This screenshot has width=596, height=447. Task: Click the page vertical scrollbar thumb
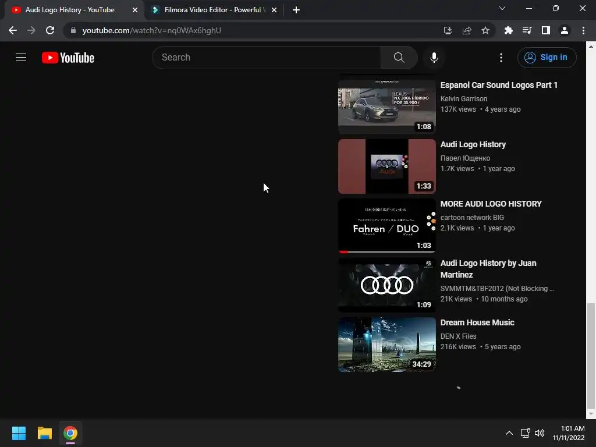click(590, 356)
